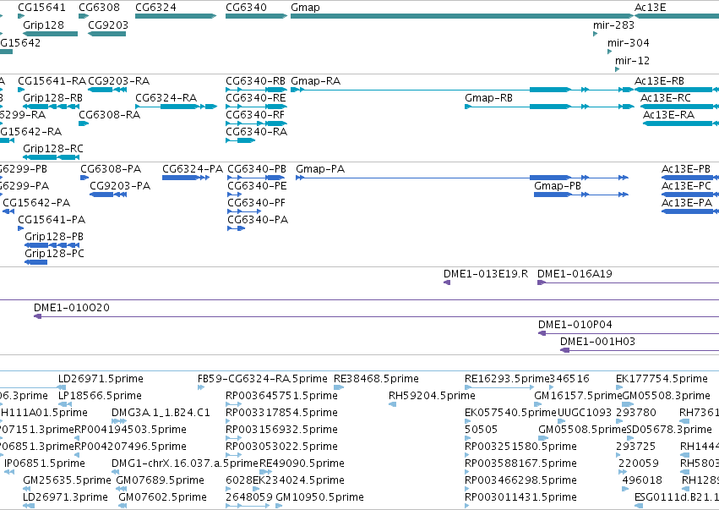Screen dimensions: 719x510
Task: Select the RP003011431.5prime EST label
Action: click(x=520, y=497)
